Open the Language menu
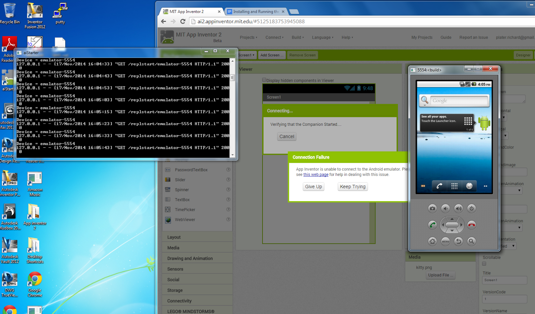This screenshot has width=535, height=314. [323, 37]
